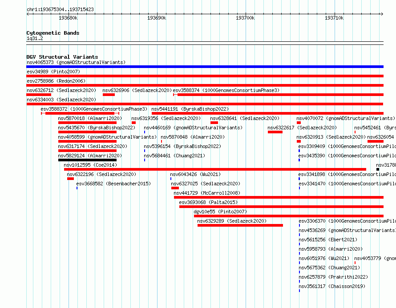The image size is (396, 308).
Task: Click the black nsv5829124 variant bar
Action: (x=87, y=160)
